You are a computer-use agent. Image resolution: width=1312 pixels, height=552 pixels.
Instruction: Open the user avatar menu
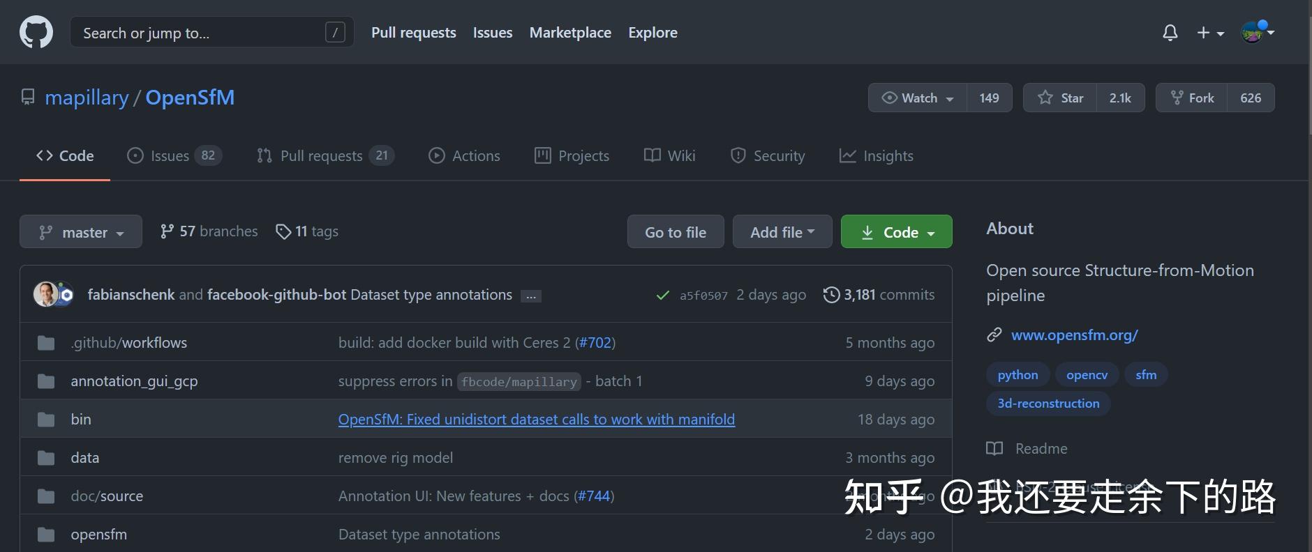(1257, 32)
